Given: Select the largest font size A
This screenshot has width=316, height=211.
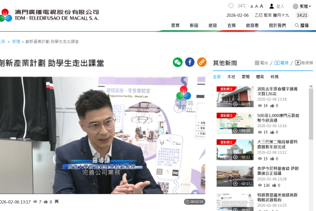Looking at the screenshot, I should (x=261, y=6).
